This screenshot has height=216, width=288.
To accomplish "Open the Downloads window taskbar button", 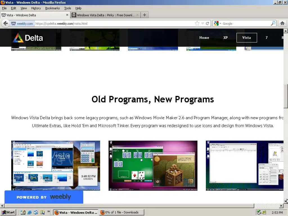I will [121, 212].
